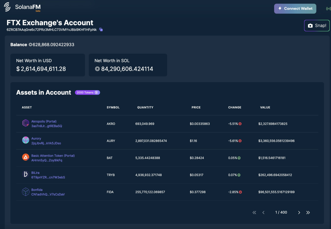The image size is (331, 229).
Task: Open the Akropolis (Portal) asset link
Action: coord(44,121)
